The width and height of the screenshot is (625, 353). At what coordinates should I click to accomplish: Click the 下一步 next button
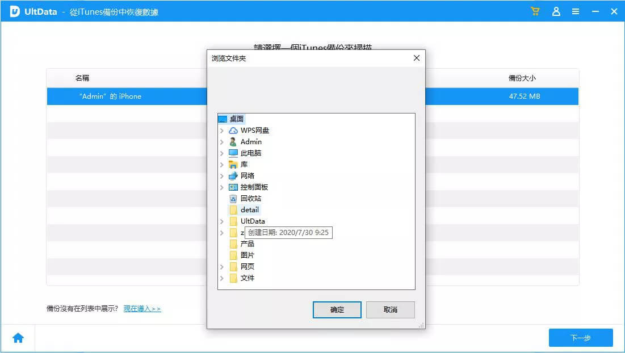coord(580,338)
